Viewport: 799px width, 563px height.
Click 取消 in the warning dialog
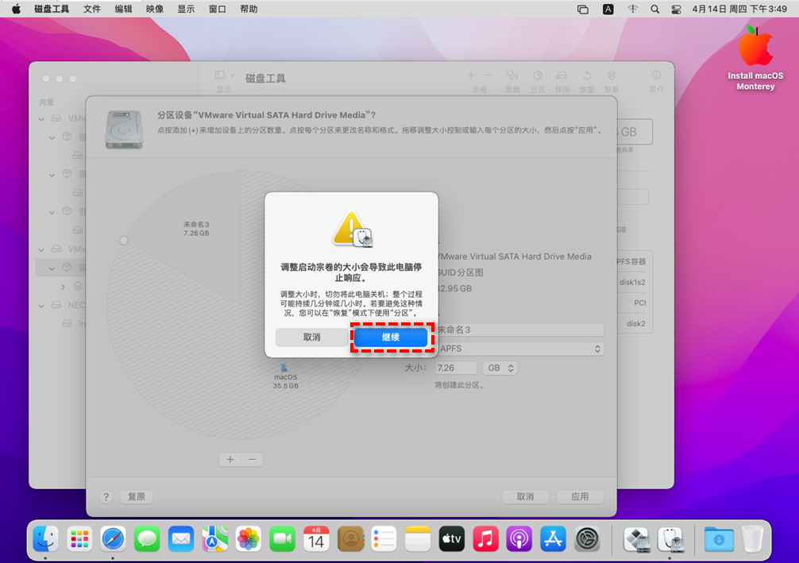(312, 337)
